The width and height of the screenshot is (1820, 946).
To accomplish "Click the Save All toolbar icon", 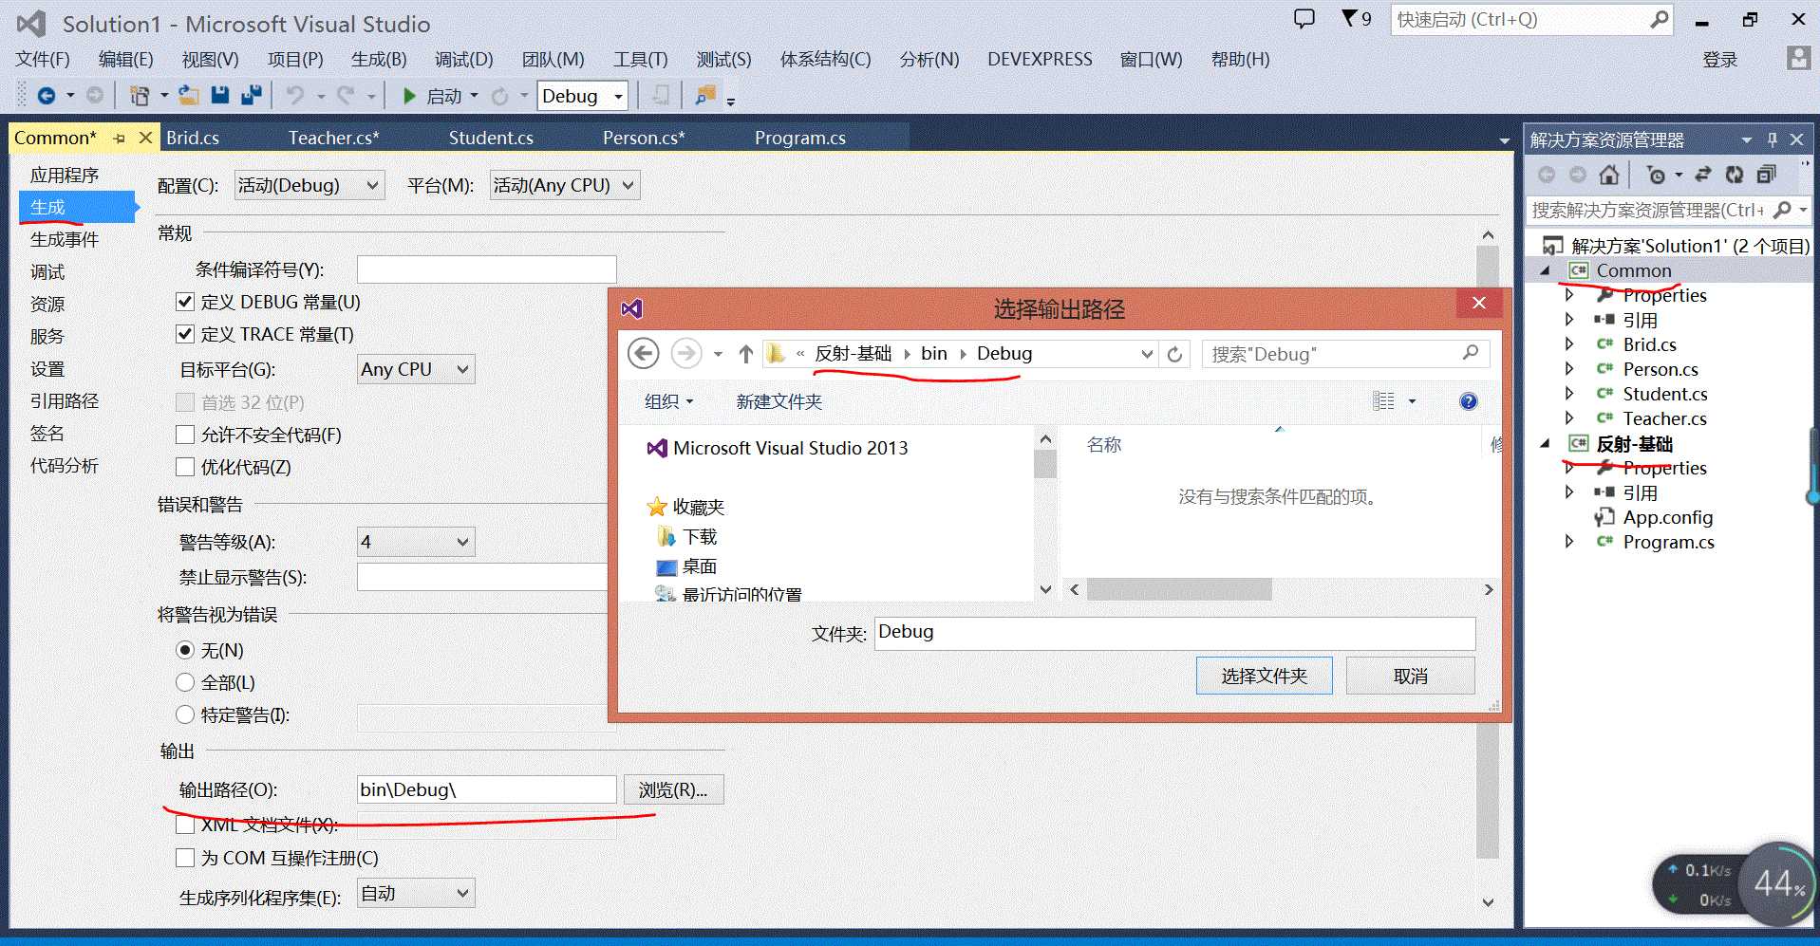I will point(252,95).
